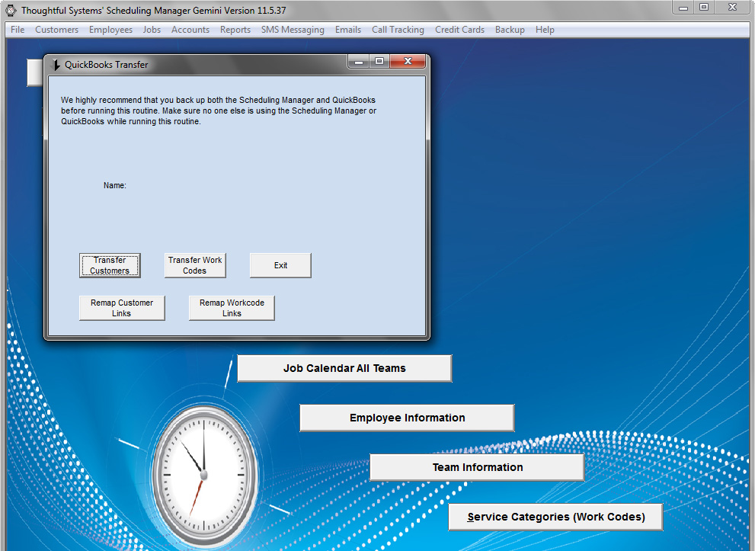Maximize the QuickBooks Transfer window
The image size is (755, 551).
pyautogui.click(x=379, y=61)
